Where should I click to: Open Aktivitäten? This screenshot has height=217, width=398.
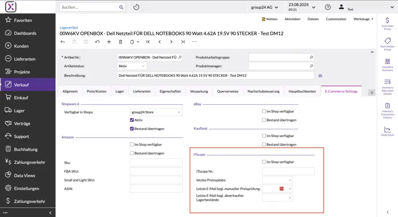292,19
